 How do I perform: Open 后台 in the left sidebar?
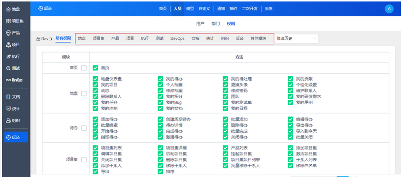(x=16, y=137)
